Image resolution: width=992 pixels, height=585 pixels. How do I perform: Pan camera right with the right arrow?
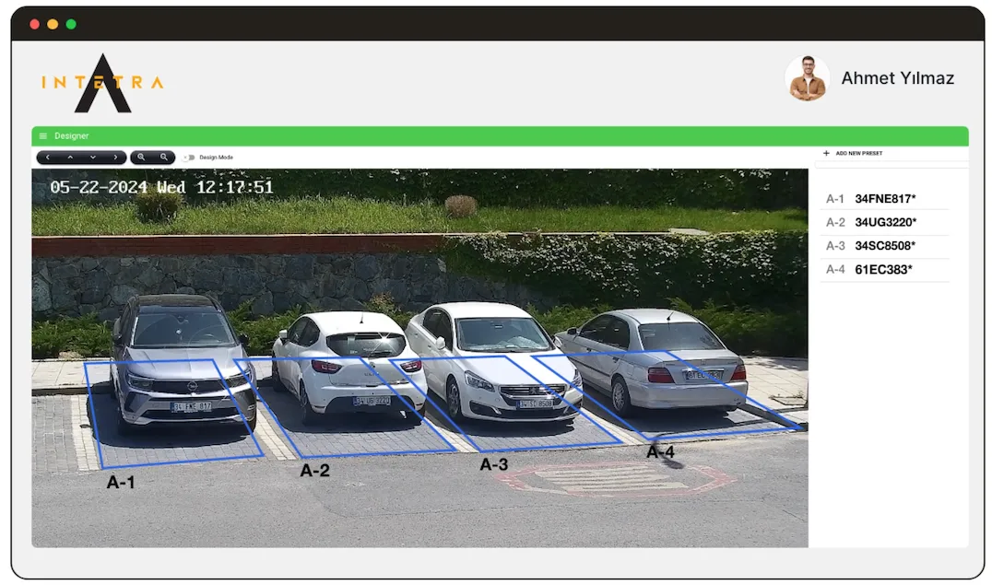pos(114,158)
